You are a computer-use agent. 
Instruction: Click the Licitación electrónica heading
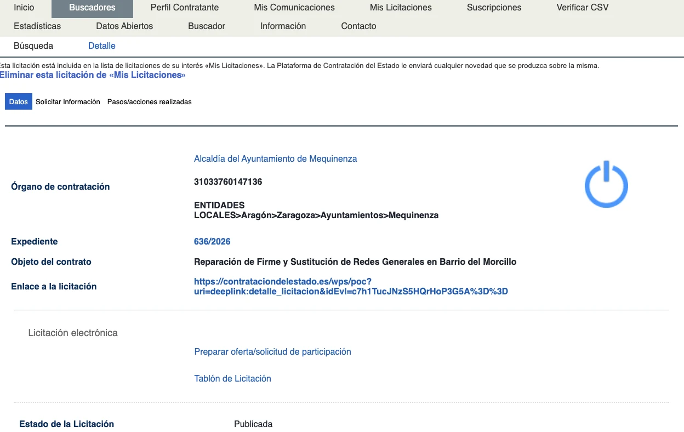tap(73, 333)
